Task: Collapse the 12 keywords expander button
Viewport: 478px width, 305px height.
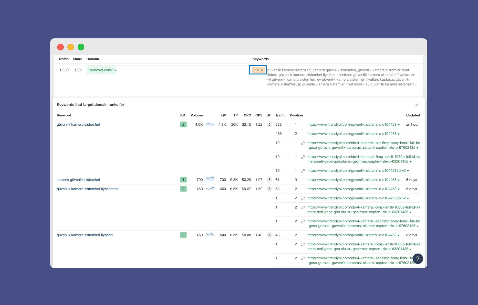Action: click(258, 70)
